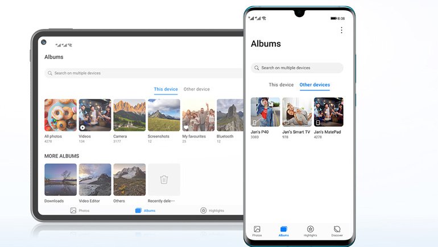438x247 pixels.
Task: Open the Recently deleted trash album on the tablet
Action: pyautogui.click(x=164, y=180)
